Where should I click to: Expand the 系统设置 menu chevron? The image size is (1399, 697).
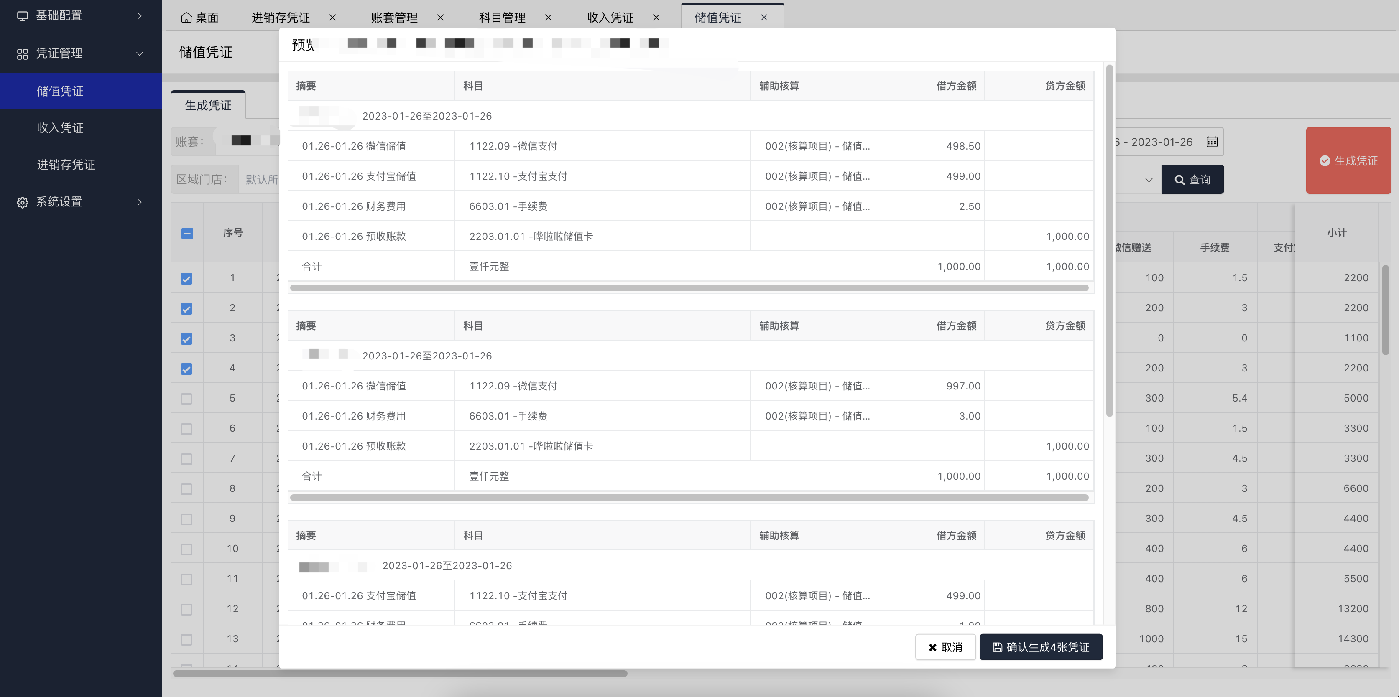tap(140, 202)
